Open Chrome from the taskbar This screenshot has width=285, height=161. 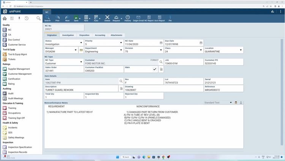163,157
